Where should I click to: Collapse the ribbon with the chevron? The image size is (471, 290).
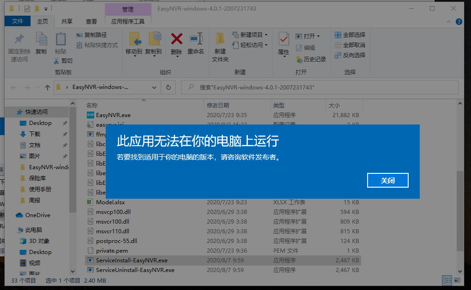coord(449,22)
